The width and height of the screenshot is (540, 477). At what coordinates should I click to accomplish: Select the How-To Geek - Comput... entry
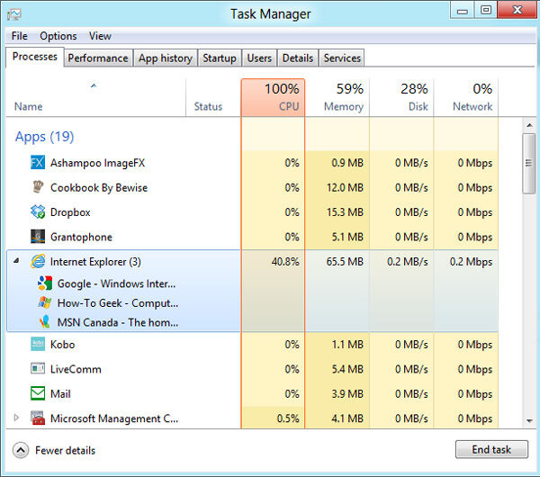tap(118, 302)
